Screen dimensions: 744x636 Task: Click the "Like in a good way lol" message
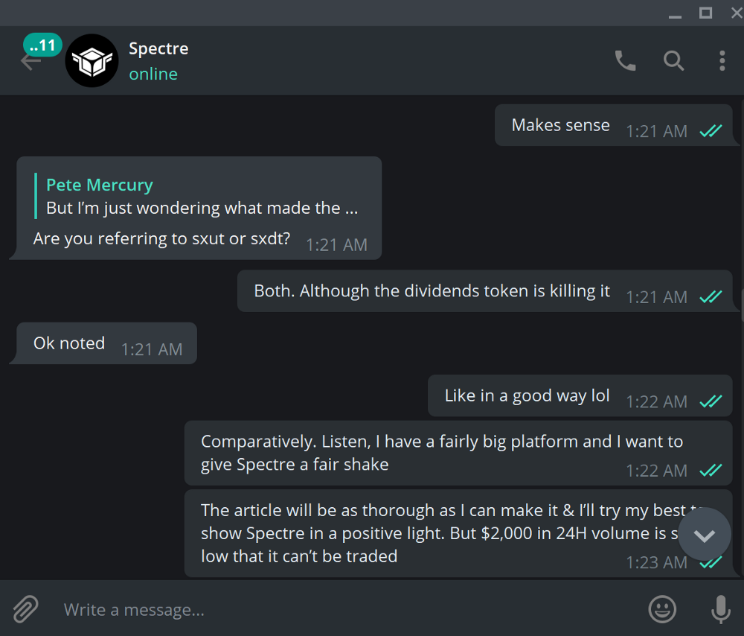pyautogui.click(x=580, y=395)
